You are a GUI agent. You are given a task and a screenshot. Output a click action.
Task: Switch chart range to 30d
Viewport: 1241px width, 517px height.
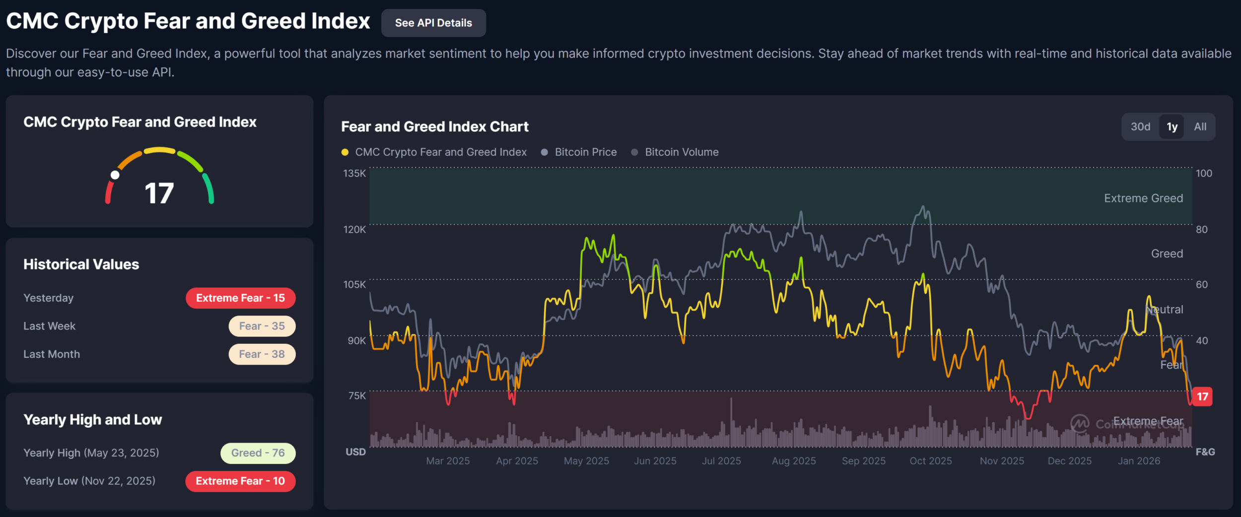(x=1140, y=127)
